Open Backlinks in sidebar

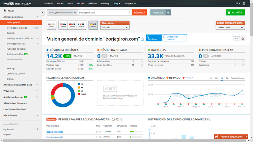click(x=11, y=33)
